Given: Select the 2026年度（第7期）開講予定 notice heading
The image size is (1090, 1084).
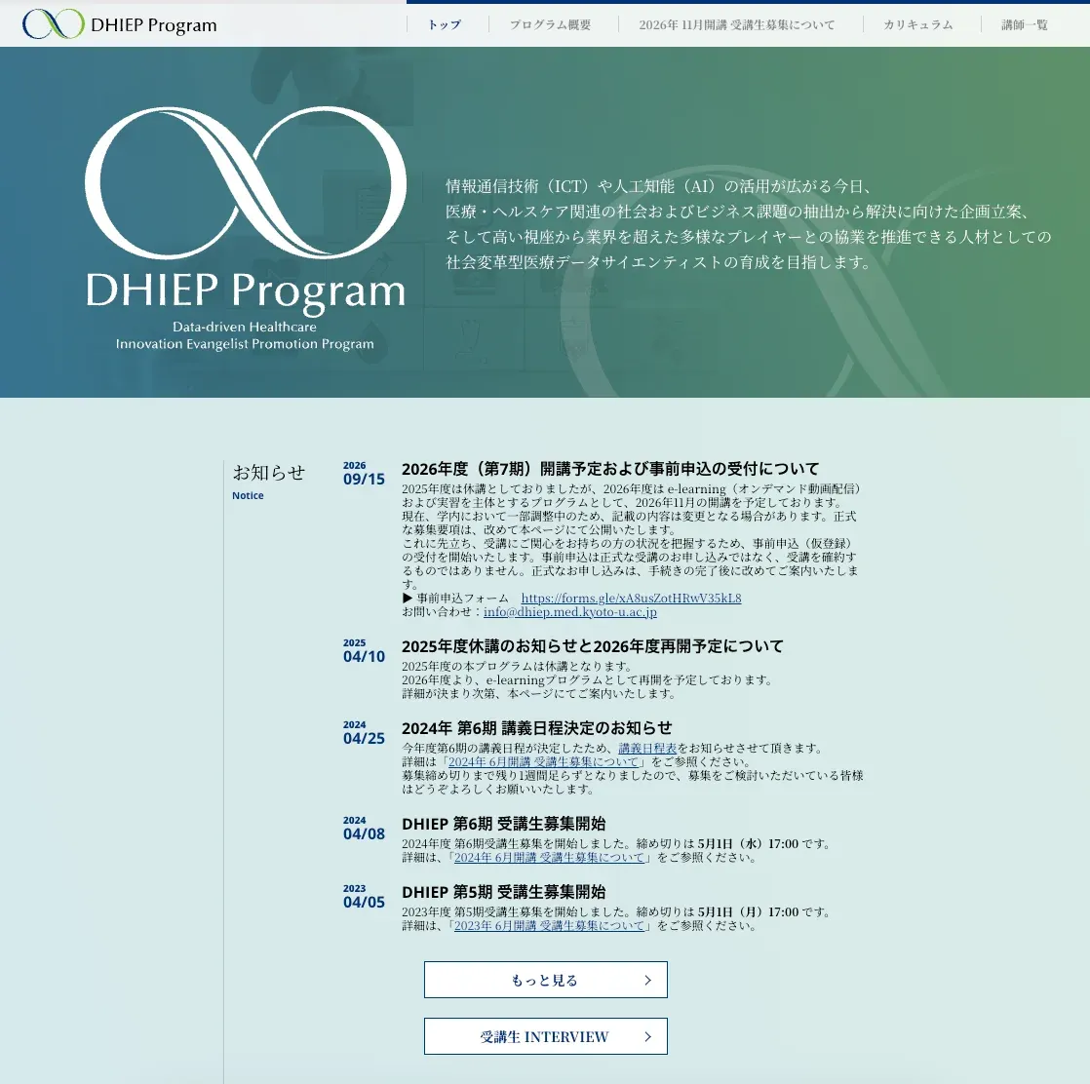Looking at the screenshot, I should [x=610, y=469].
